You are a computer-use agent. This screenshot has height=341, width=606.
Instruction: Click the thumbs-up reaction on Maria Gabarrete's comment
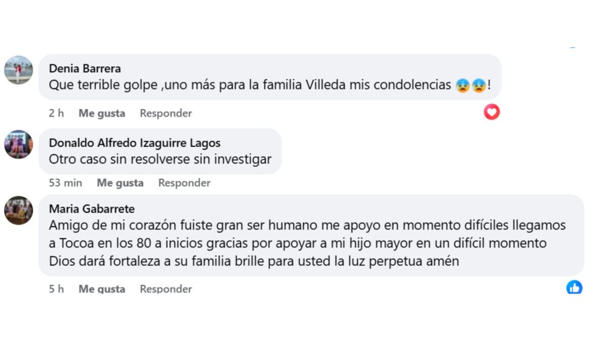click(x=573, y=288)
